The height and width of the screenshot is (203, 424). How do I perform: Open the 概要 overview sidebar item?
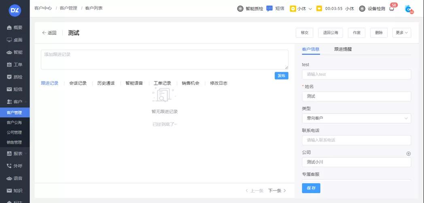tap(15, 27)
